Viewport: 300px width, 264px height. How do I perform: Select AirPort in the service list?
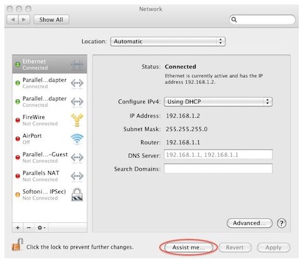click(49, 139)
